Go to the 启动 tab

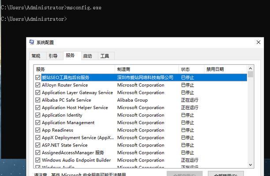coord(87,56)
